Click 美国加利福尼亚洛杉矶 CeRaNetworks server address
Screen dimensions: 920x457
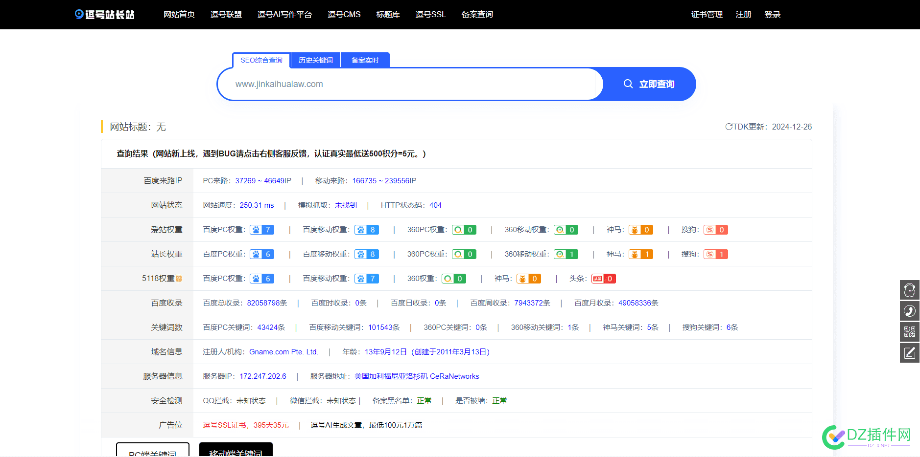click(417, 376)
